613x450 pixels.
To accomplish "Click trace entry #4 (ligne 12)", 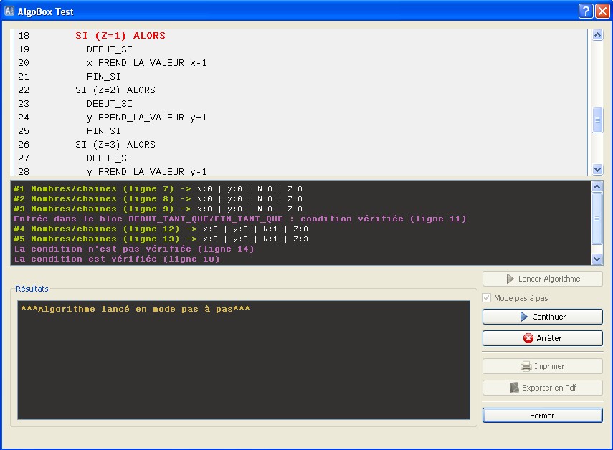I will [161, 229].
